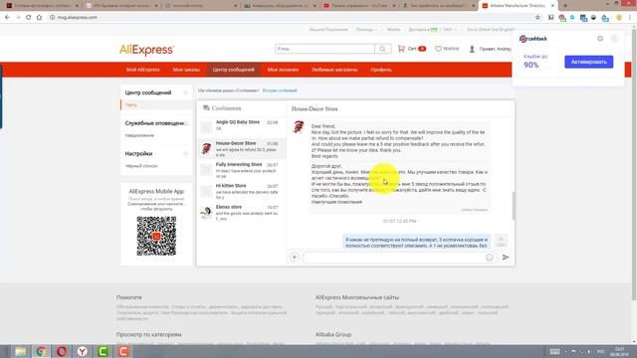637x358 pixels.
Task: Select the House-Decor Store conversation
Action: (241, 148)
